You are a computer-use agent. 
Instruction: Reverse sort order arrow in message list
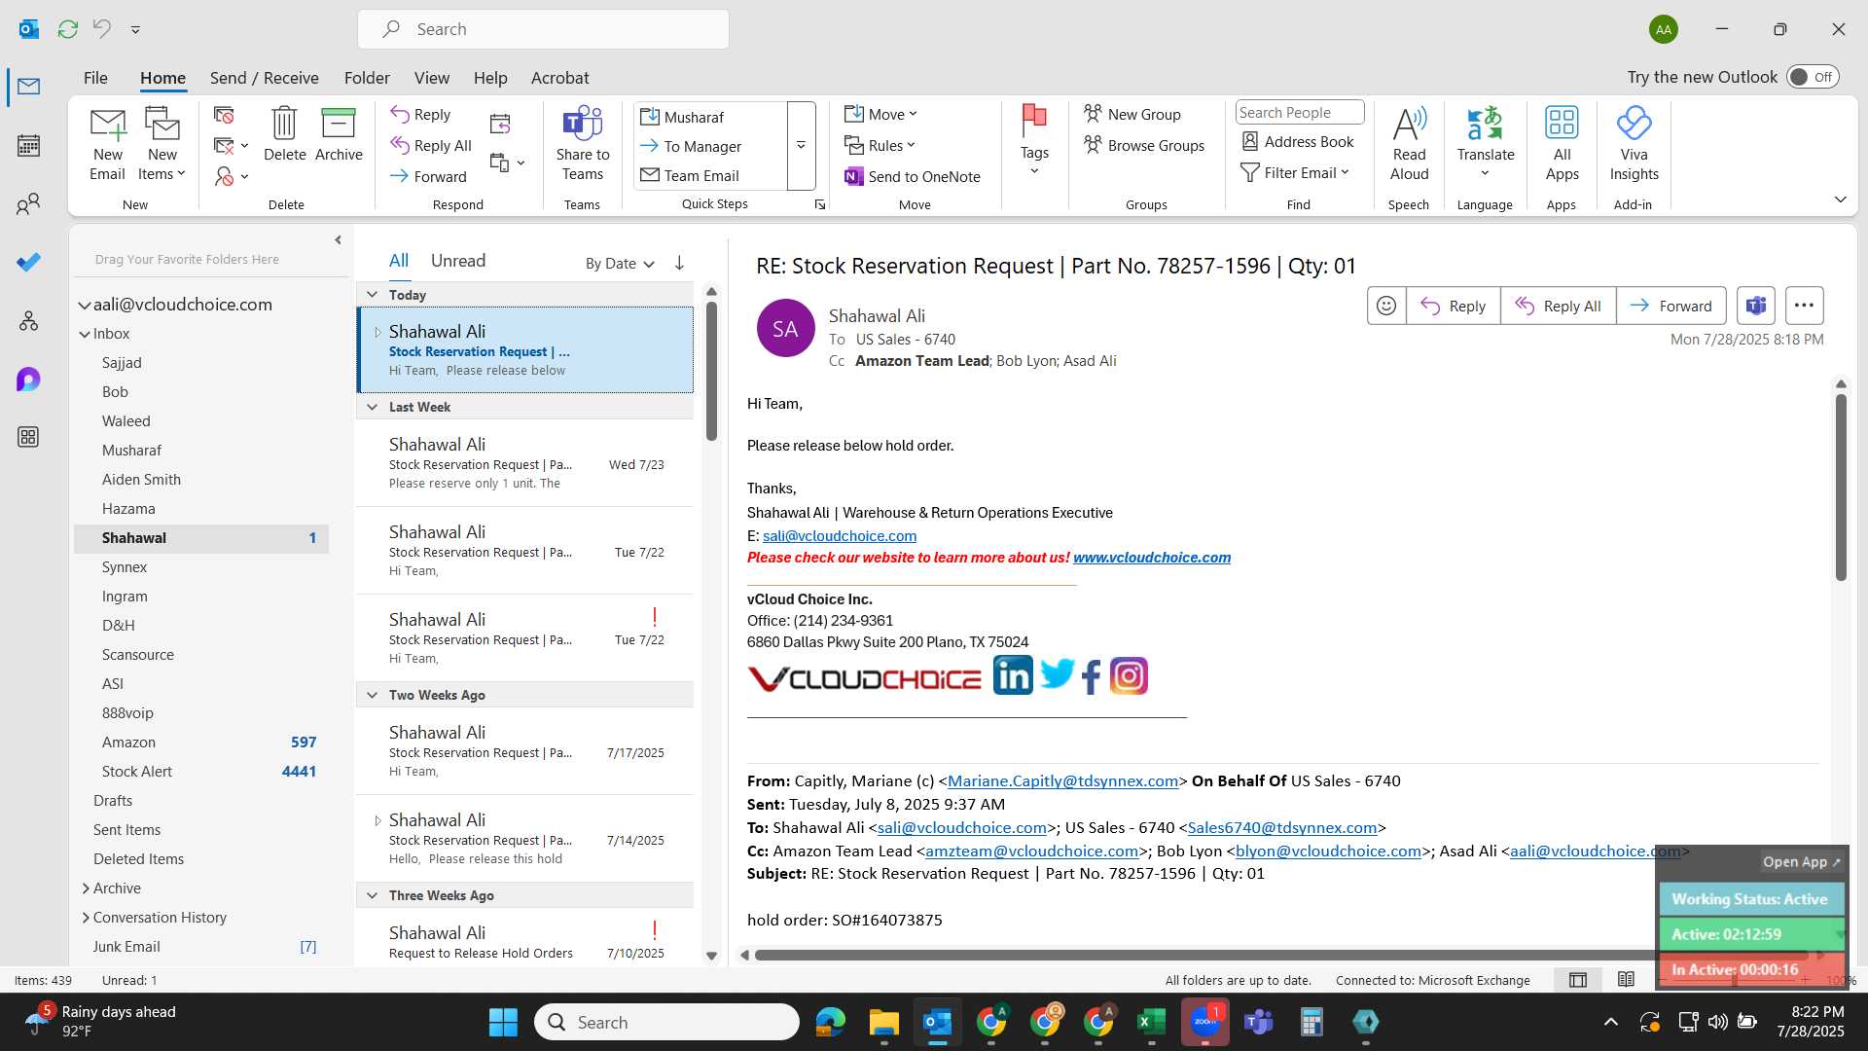[x=679, y=263]
